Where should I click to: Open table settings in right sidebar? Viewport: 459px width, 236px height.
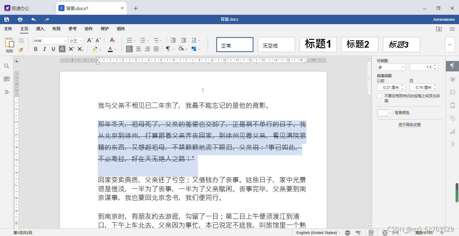click(452, 79)
